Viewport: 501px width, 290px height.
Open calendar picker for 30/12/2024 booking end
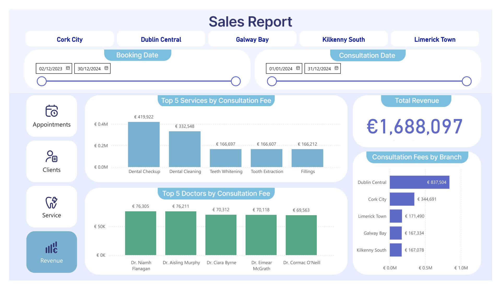coord(106,68)
